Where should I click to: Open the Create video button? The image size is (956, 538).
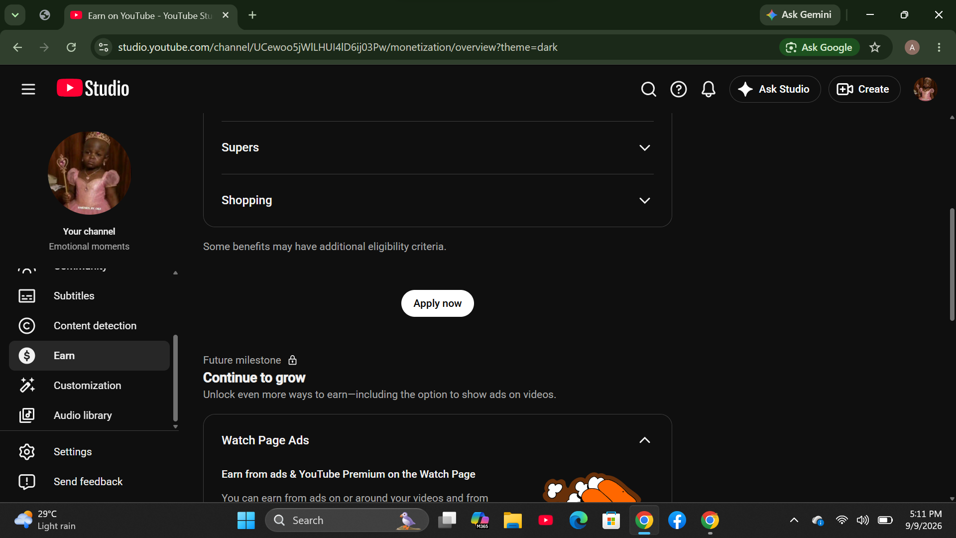coord(864,89)
